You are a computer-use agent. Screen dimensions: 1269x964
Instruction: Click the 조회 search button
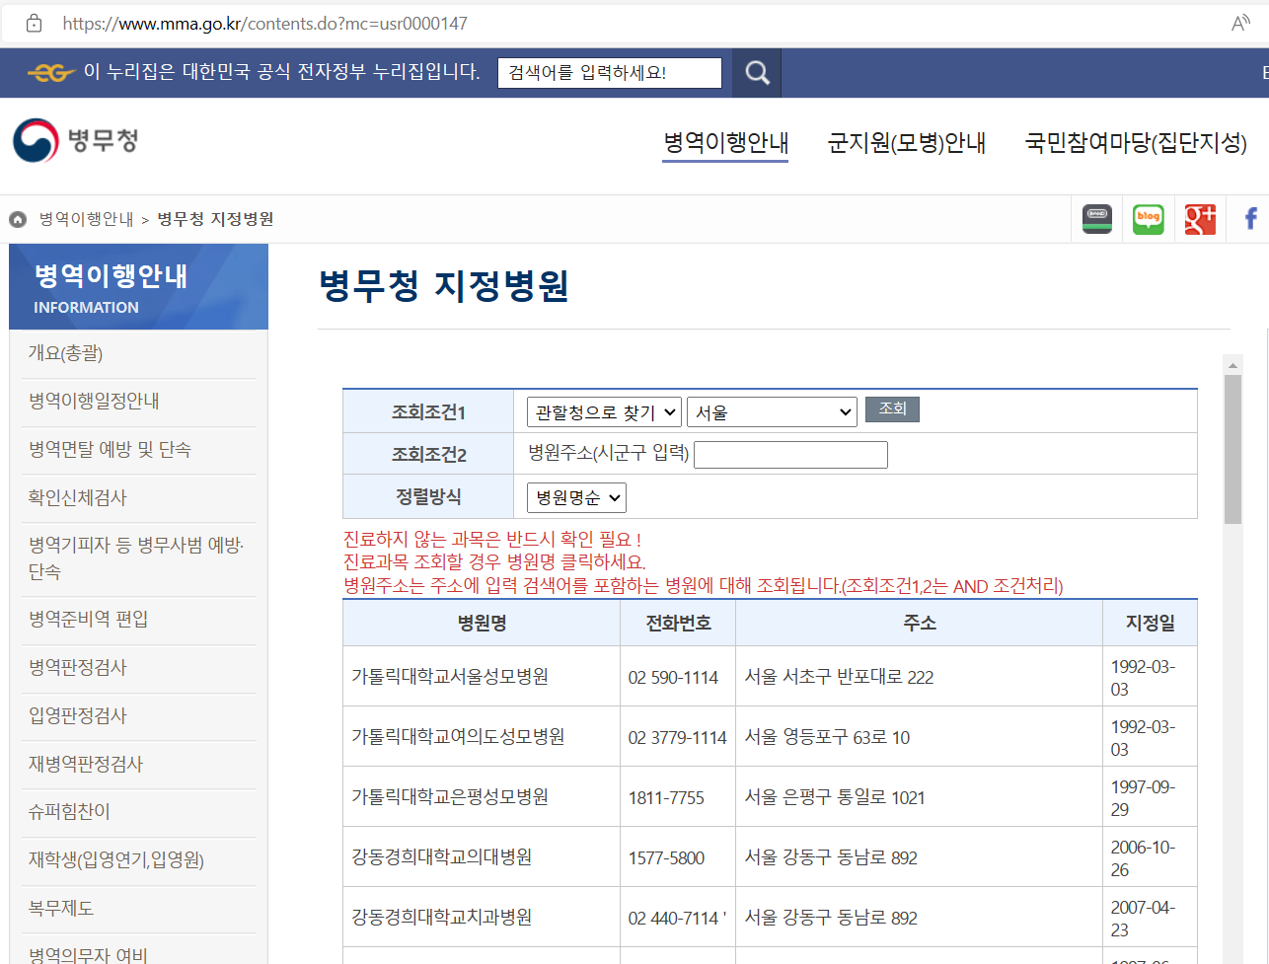892,408
